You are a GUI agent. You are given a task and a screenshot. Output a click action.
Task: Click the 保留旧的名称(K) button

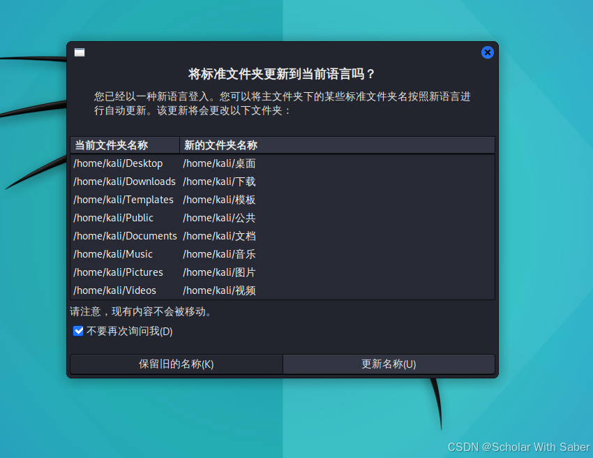click(x=177, y=364)
